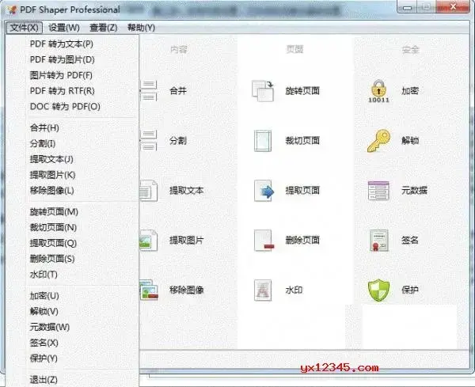Open the 文件(X) menu
This screenshot has width=475, height=387.
click(24, 28)
